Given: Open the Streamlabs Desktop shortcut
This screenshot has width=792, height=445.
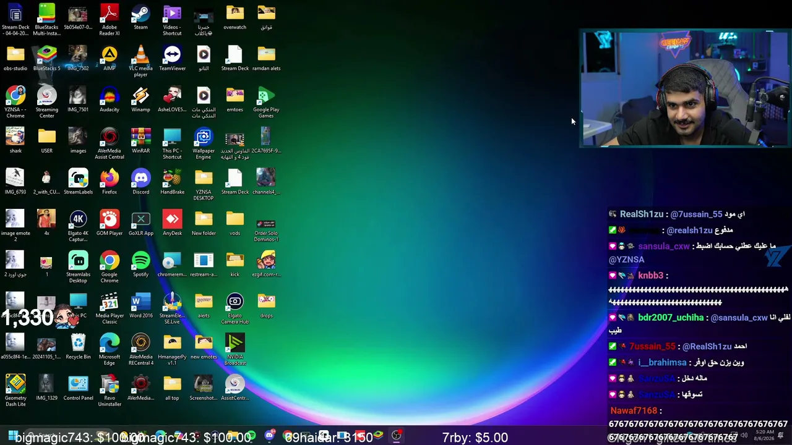Looking at the screenshot, I should (78, 268).
